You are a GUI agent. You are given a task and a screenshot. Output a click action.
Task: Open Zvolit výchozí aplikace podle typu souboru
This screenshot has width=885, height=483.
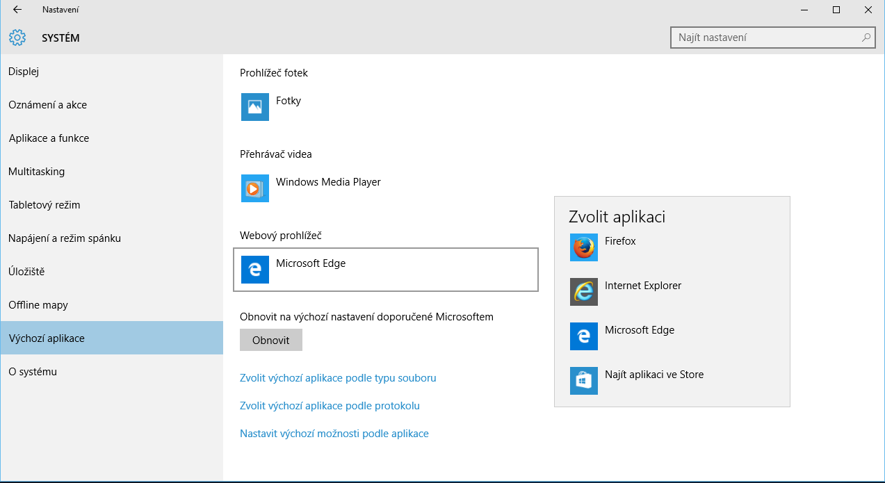tap(338, 378)
